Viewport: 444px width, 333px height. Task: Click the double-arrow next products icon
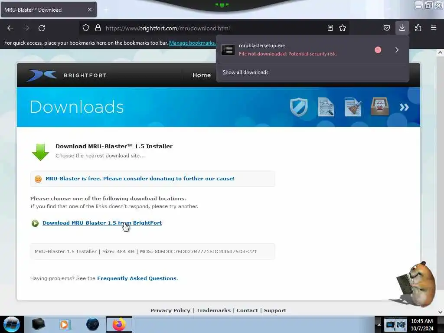(404, 107)
